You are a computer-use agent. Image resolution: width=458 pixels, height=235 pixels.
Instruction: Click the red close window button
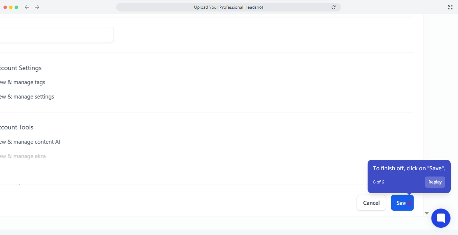coord(5,7)
